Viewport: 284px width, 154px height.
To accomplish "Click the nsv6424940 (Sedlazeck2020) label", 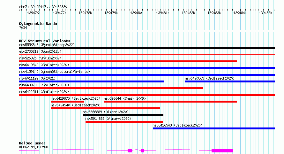I will pyautogui.click(x=76, y=105).
